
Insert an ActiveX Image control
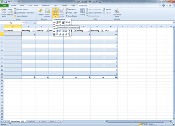coord(63,34)
